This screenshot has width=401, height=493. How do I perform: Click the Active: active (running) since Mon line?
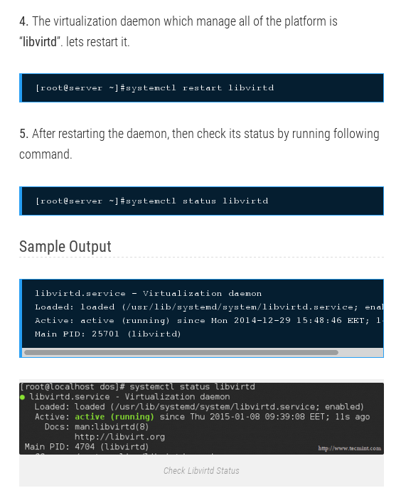coord(209,320)
